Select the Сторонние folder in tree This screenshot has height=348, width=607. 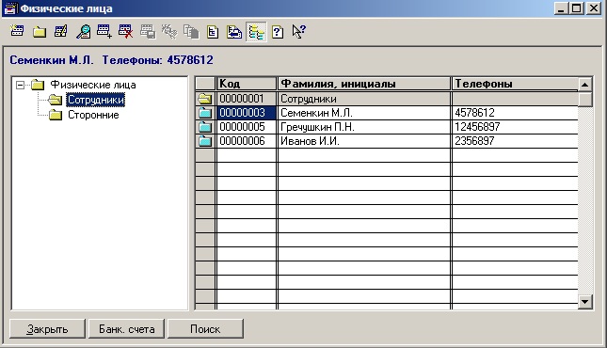(93, 115)
